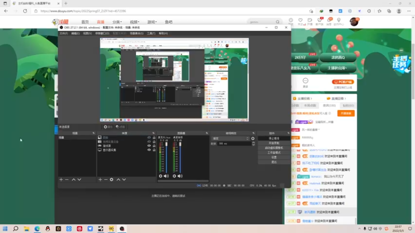Move the scene up in the Scenes panel

pyautogui.click(x=74, y=180)
